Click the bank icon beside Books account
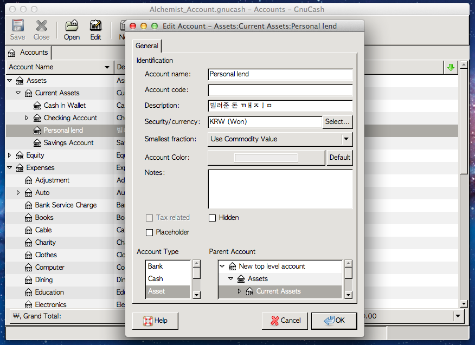 [x=29, y=218]
